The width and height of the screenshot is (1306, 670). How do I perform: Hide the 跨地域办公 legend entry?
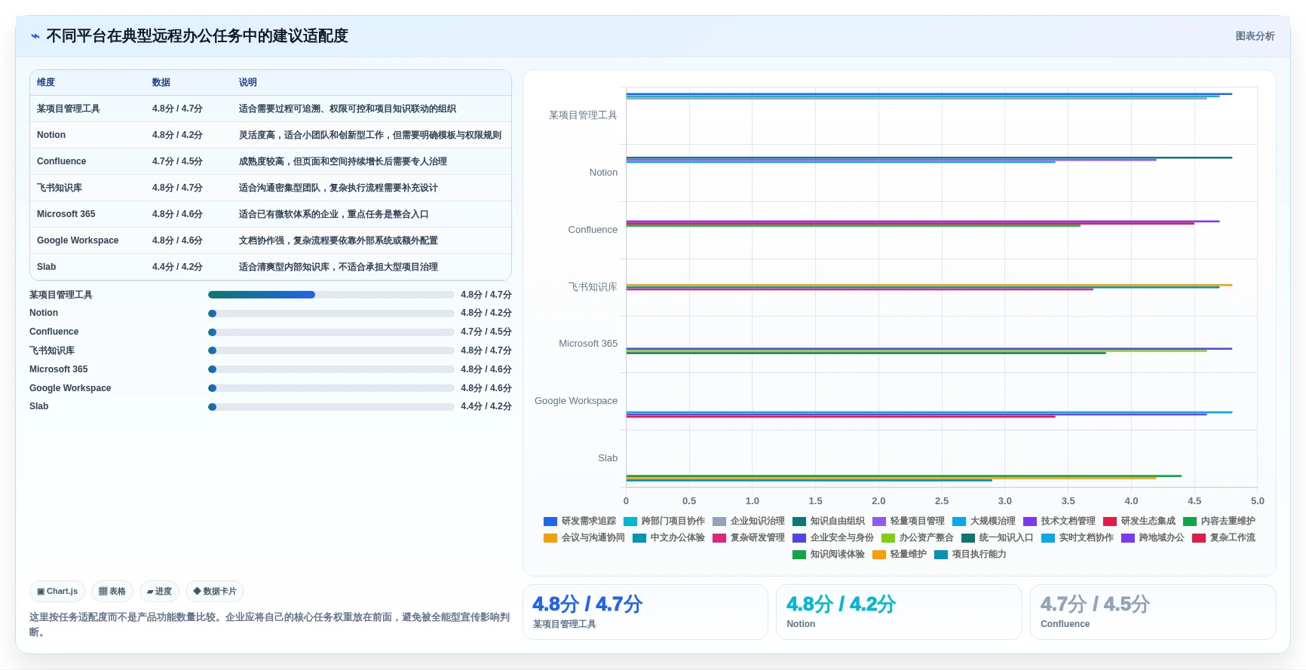[1153, 537]
